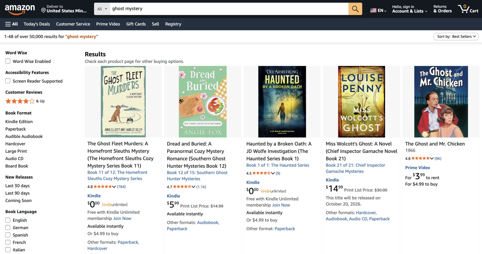Open The Ghost and Mr. Chicken poster

coord(441,102)
